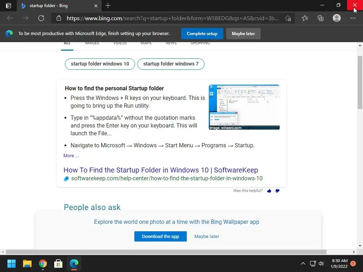
Task: Open network status tray icon
Action: [x=313, y=263]
